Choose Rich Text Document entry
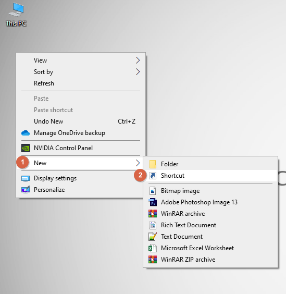 pos(210,225)
